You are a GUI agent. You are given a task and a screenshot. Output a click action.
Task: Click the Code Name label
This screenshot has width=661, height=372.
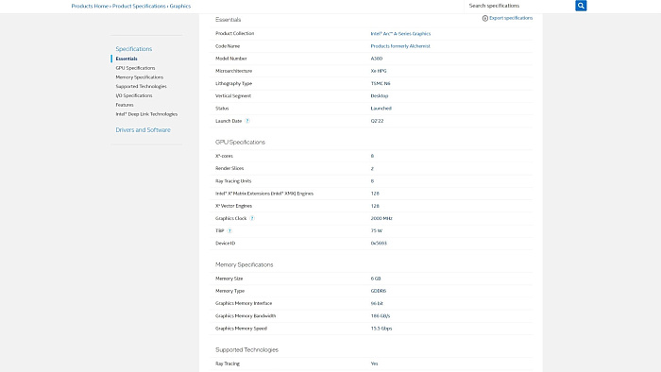[228, 46]
